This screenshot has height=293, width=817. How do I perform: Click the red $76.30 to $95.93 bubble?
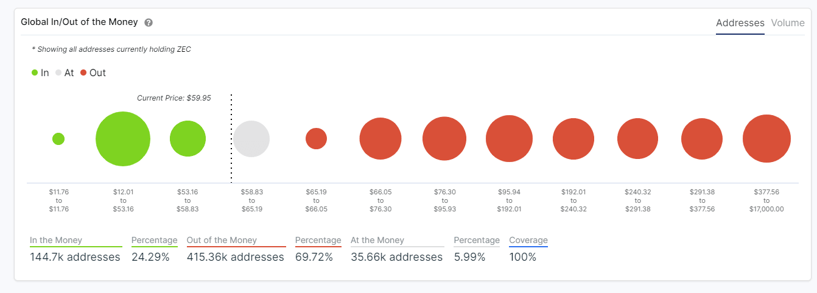click(x=444, y=139)
